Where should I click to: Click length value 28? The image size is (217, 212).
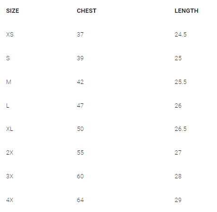[x=178, y=176]
